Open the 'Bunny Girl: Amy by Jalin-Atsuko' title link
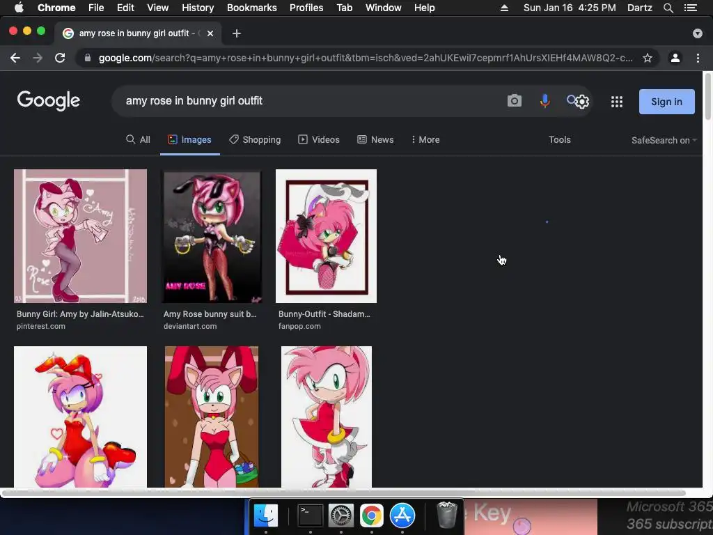 [80, 314]
